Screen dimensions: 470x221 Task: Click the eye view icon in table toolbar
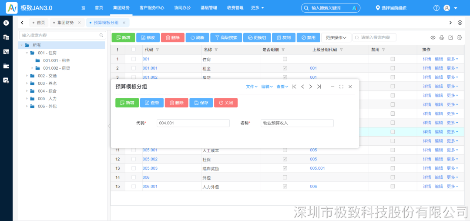(x=433, y=37)
